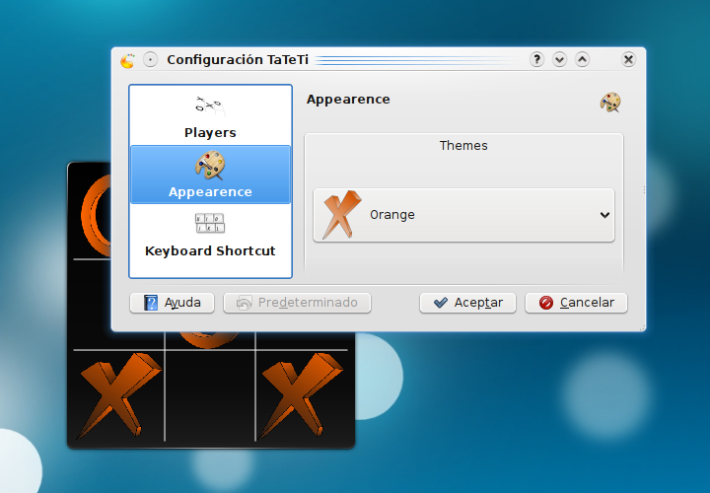710x493 pixels.
Task: Maximize the dialog with the up-arrow button
Action: [x=583, y=59]
